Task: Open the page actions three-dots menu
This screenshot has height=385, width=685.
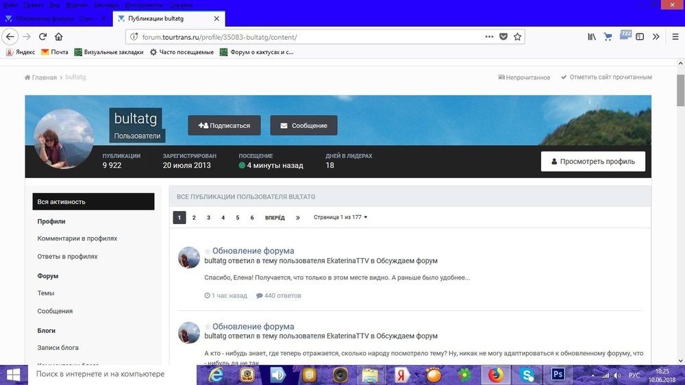Action: pos(489,37)
